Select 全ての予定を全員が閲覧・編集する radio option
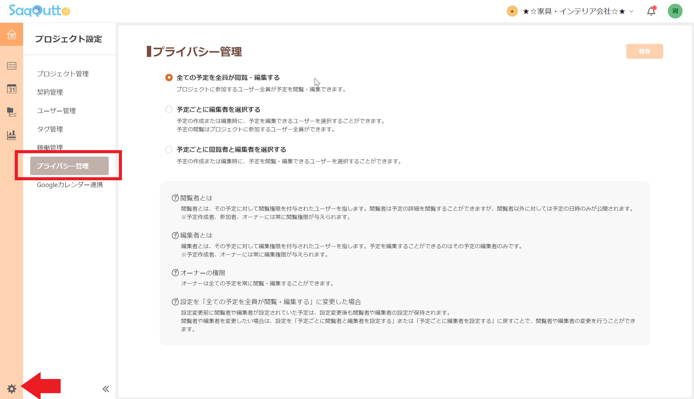694x399 pixels. coord(169,78)
